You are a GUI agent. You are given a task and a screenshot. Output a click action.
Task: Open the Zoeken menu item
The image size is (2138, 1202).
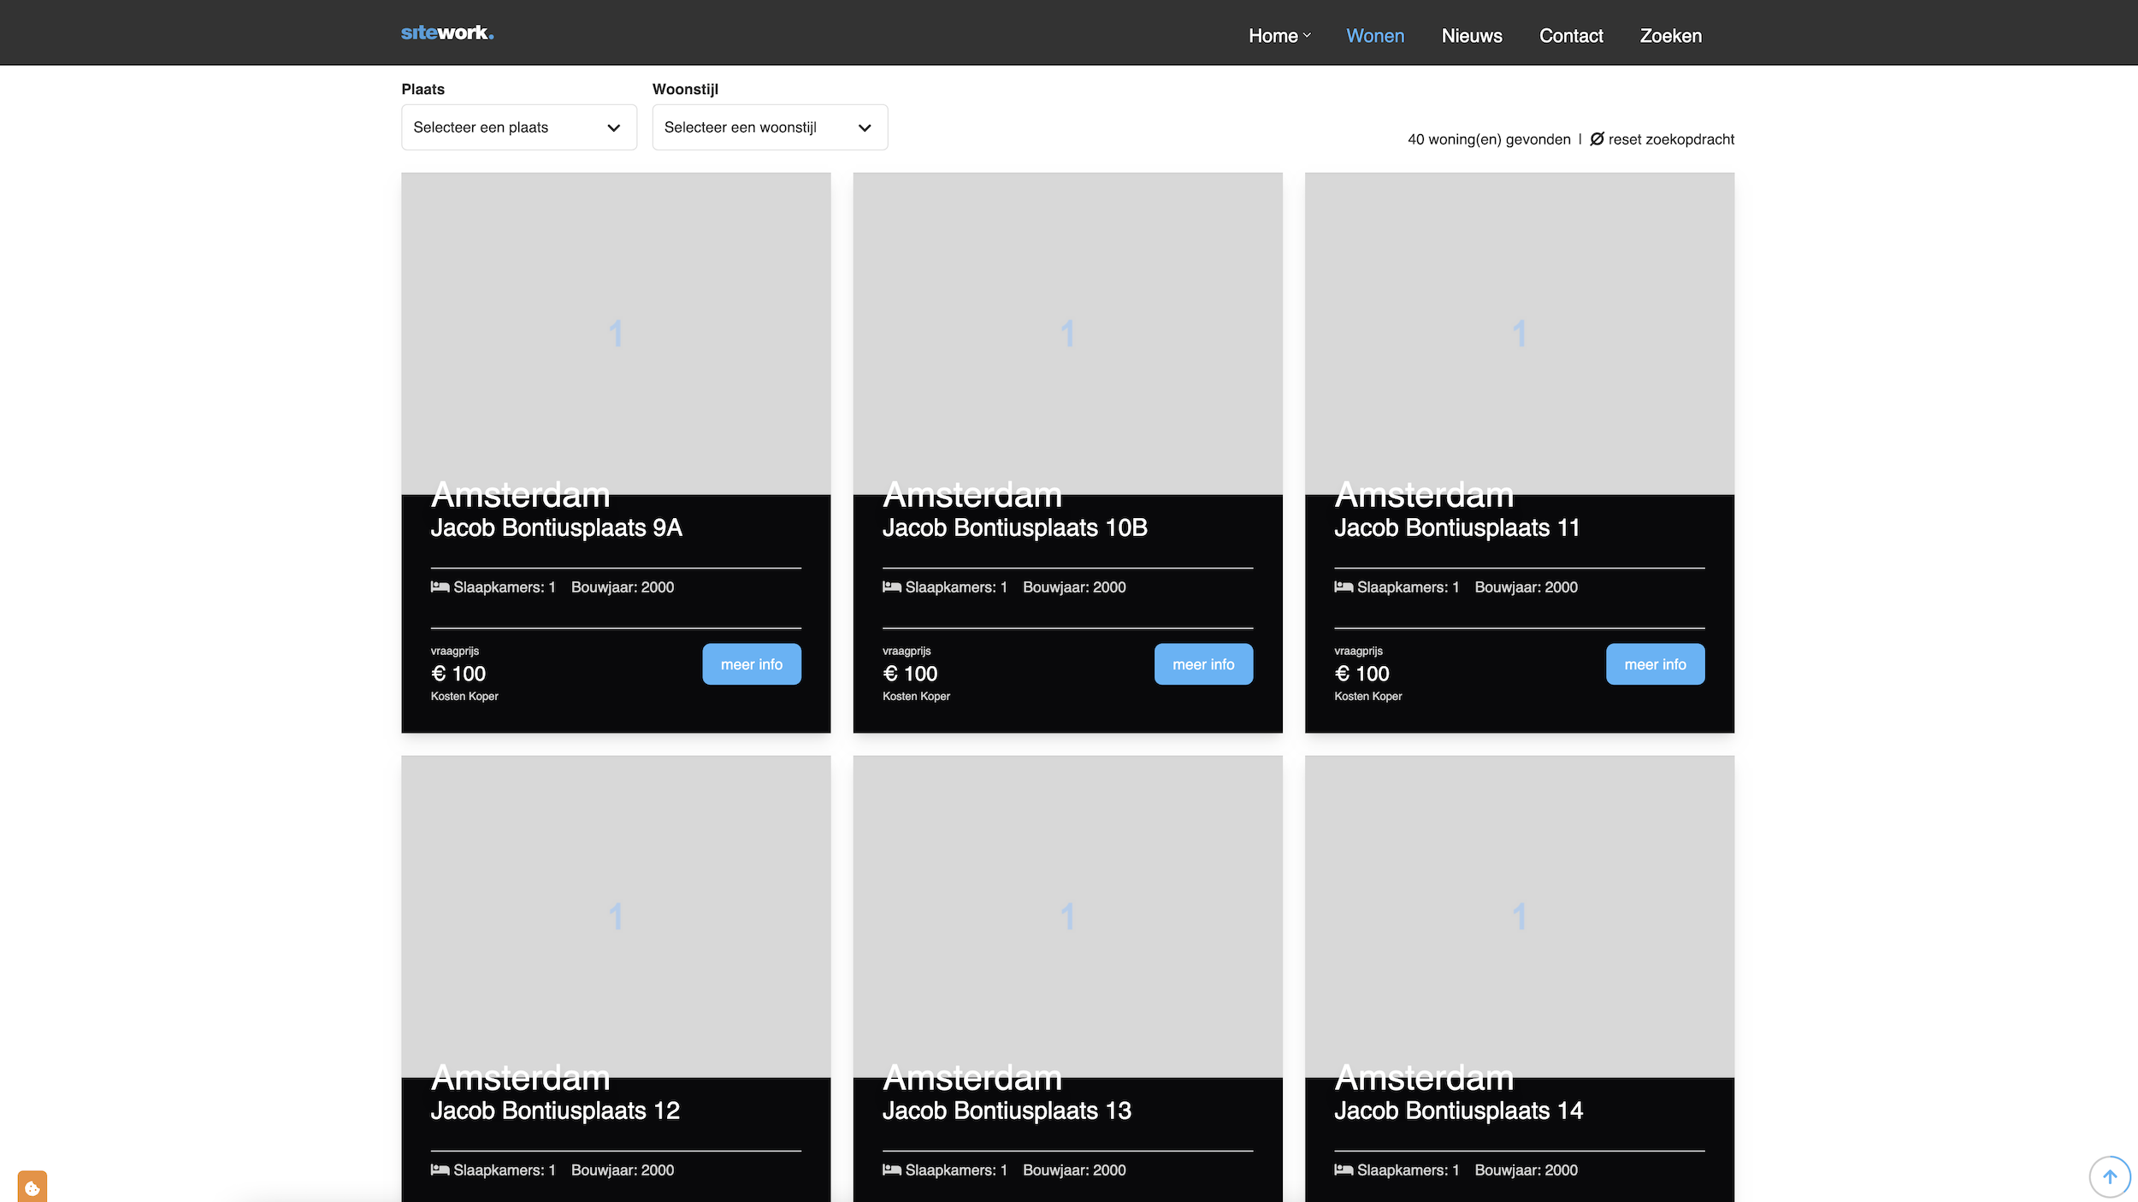tap(1670, 36)
